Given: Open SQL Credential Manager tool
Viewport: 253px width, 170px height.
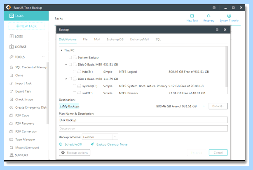Looking at the screenshot, I should pyautogui.click(x=28, y=67).
